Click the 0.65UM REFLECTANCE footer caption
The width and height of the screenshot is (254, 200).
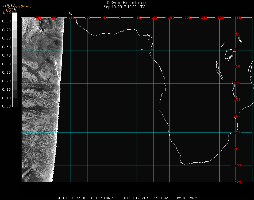[x=94, y=198]
